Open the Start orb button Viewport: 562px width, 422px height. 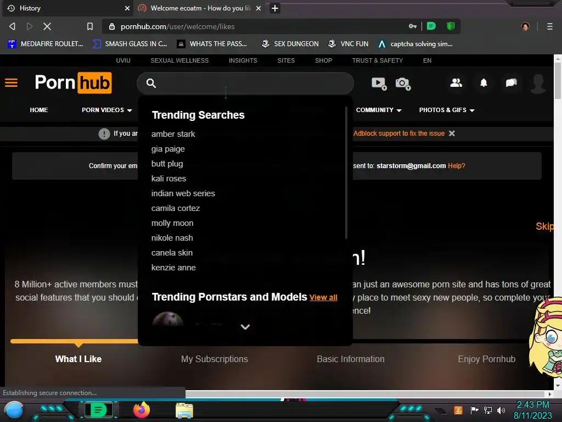coord(14,410)
